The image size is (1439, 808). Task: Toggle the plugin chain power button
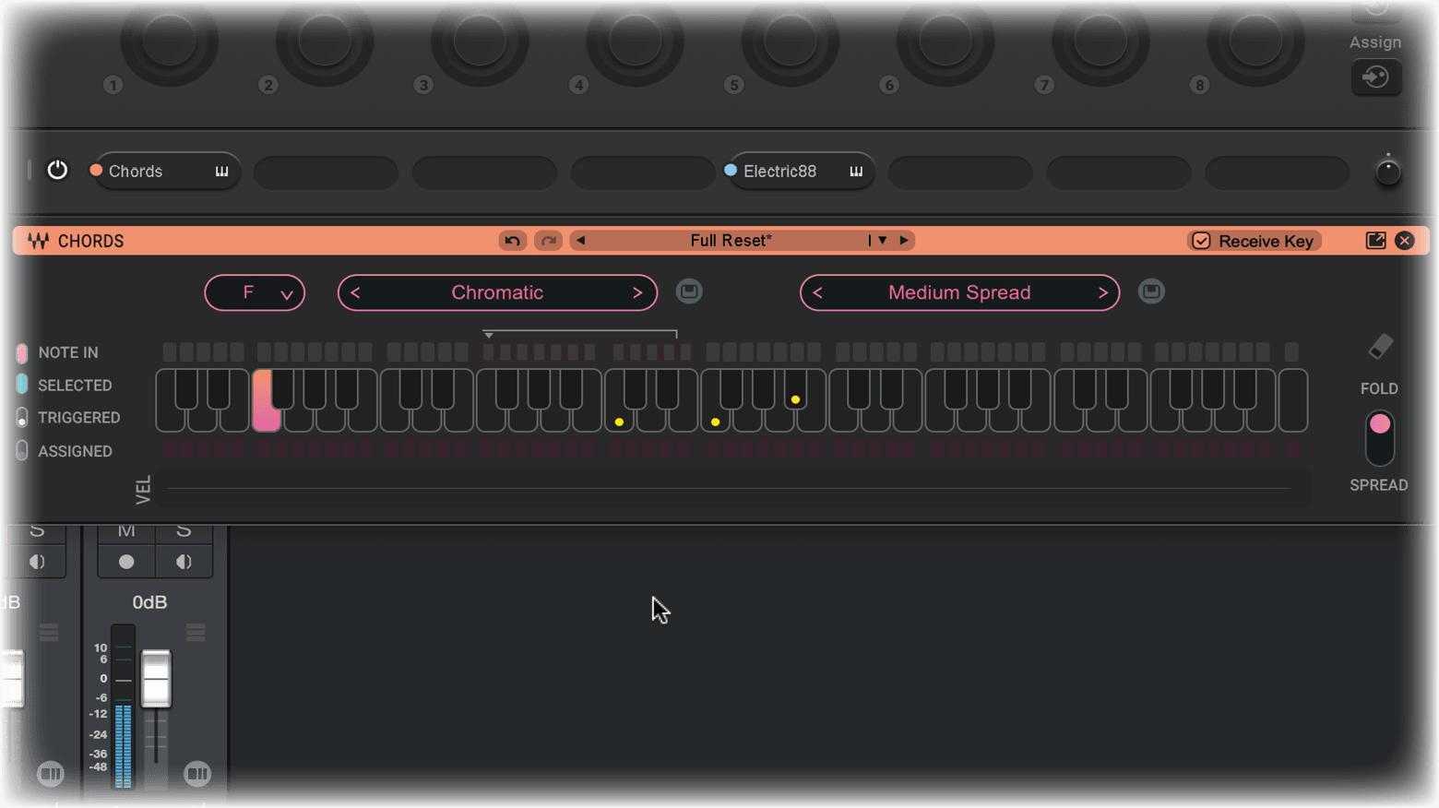coord(57,171)
